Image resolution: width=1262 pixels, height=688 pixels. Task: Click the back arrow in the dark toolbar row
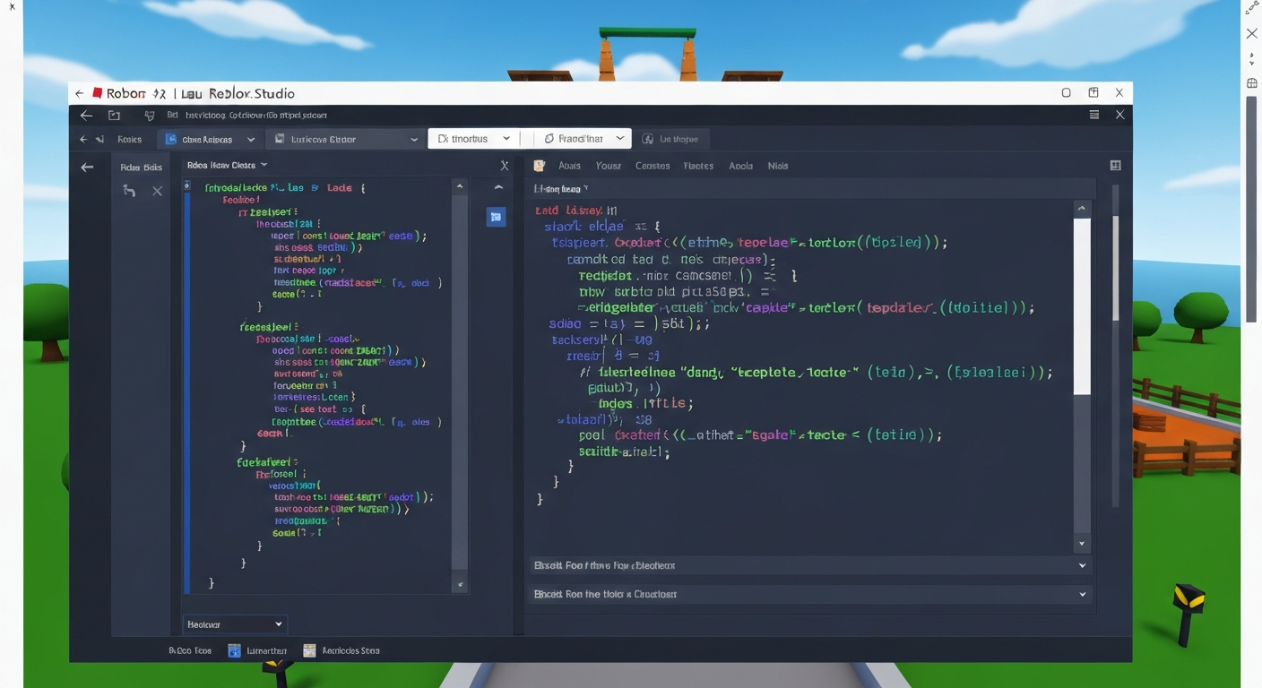click(86, 116)
